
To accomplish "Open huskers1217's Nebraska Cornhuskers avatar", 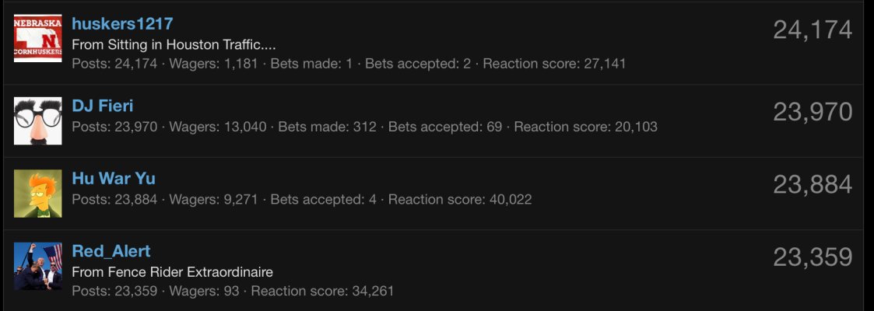I will pos(38,38).
